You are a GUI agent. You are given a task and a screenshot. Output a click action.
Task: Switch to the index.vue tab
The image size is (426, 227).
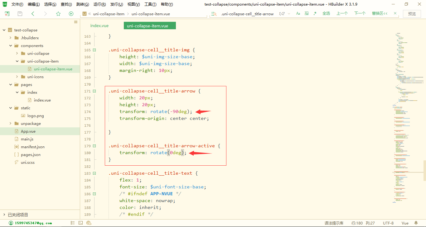pos(99,26)
